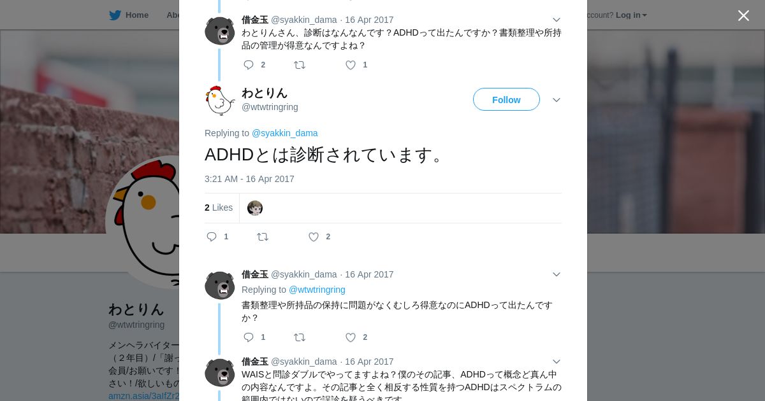Expand the menu chevron on the top tweet

pos(556,20)
